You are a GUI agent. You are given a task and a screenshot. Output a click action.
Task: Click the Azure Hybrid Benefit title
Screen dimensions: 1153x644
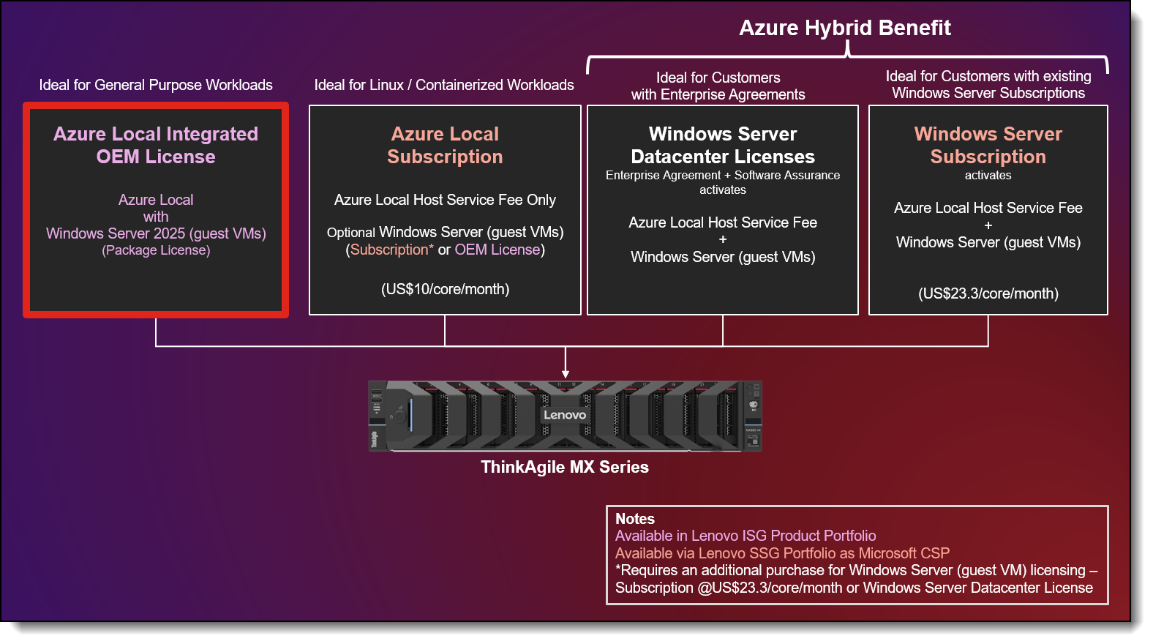click(x=844, y=28)
